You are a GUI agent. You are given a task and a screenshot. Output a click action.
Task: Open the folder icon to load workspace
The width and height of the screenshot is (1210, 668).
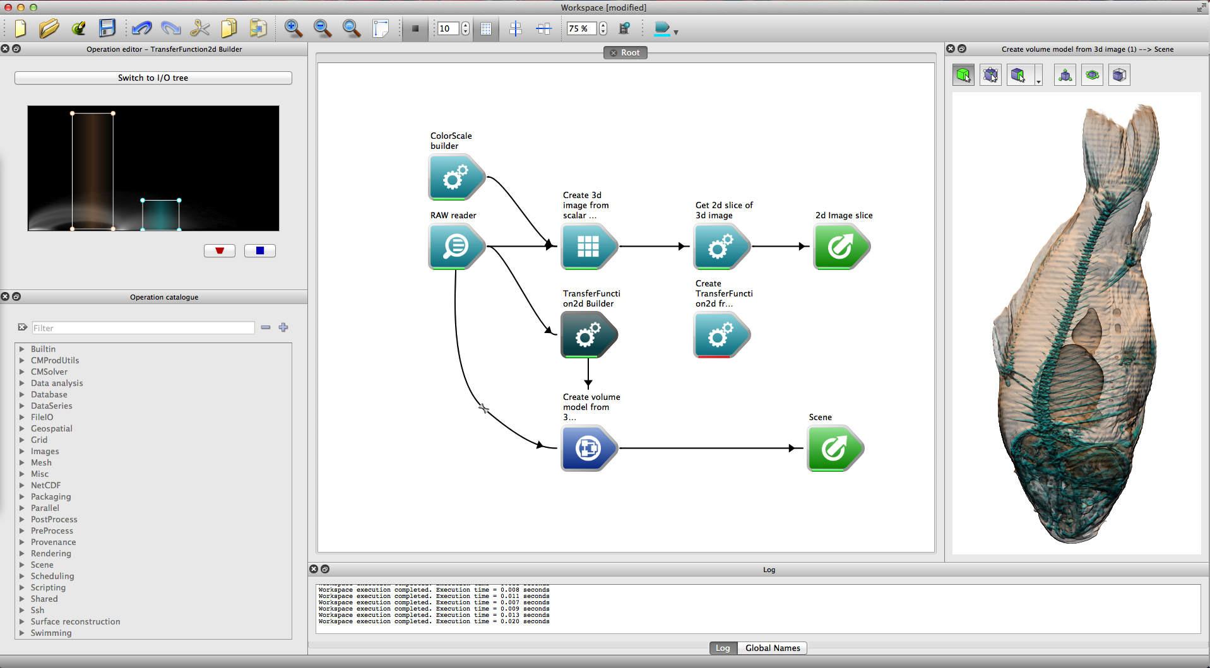click(x=49, y=28)
